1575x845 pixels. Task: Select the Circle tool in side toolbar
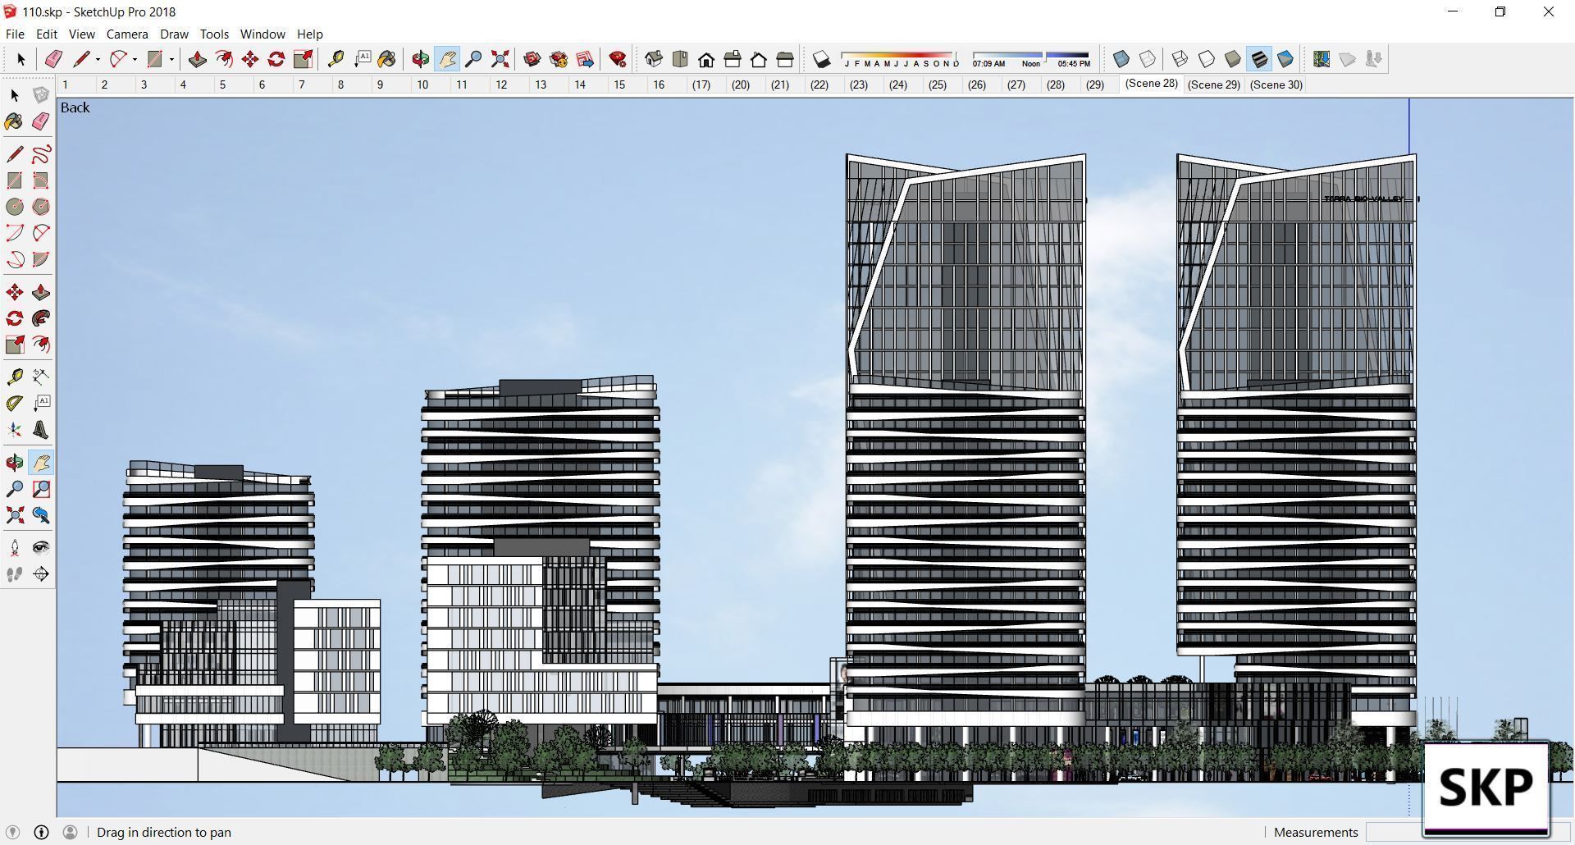tap(15, 207)
